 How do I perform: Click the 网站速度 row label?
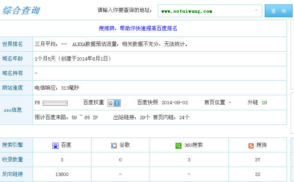[12, 87]
